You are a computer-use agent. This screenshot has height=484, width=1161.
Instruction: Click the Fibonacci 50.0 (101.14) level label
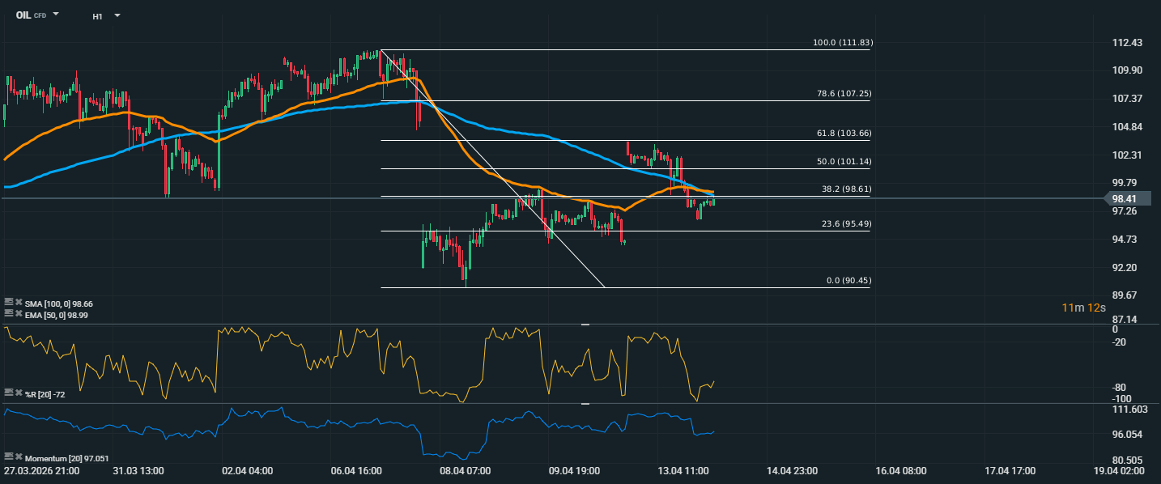coord(844,161)
